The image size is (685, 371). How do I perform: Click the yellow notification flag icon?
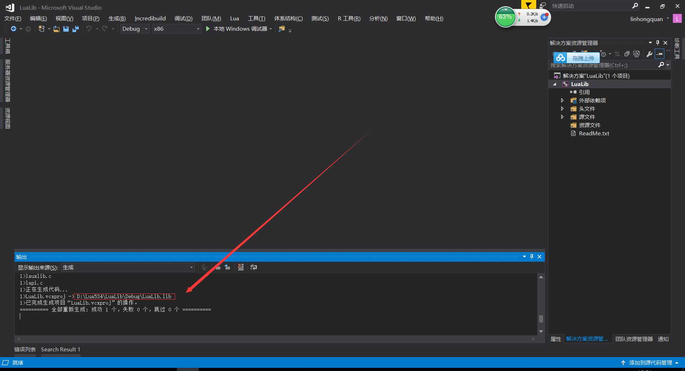528,5
